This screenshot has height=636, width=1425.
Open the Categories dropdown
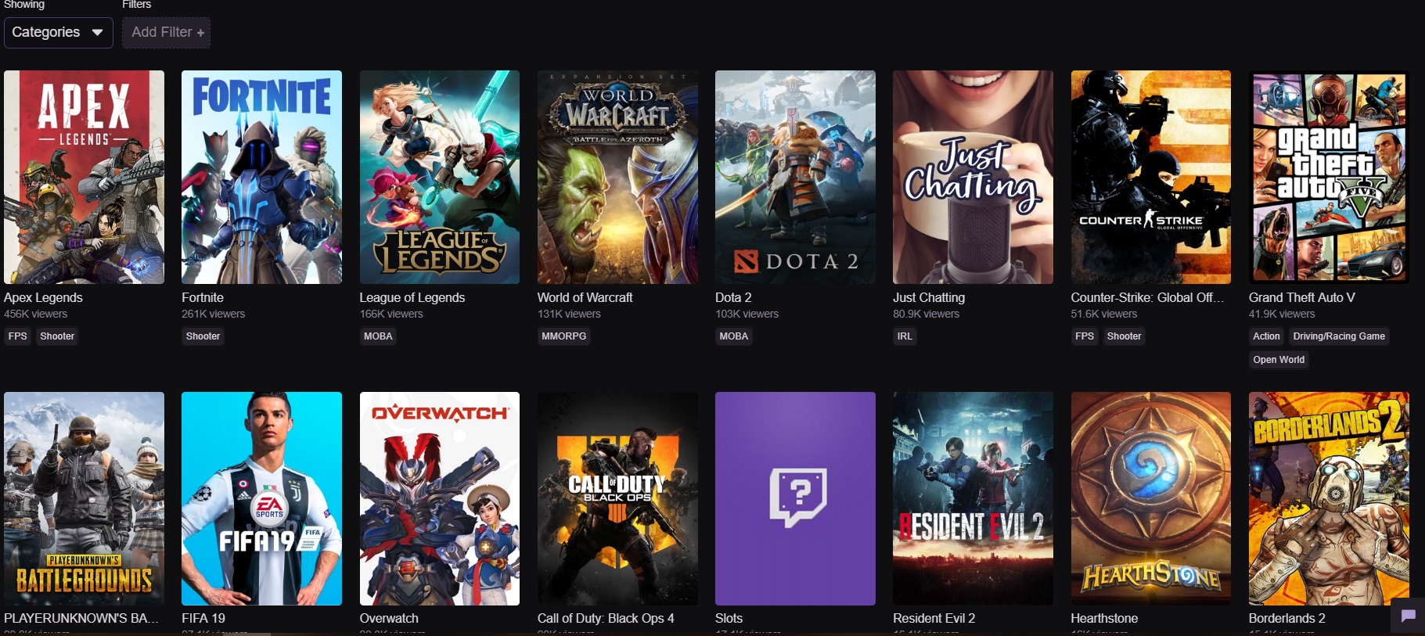[x=58, y=33]
